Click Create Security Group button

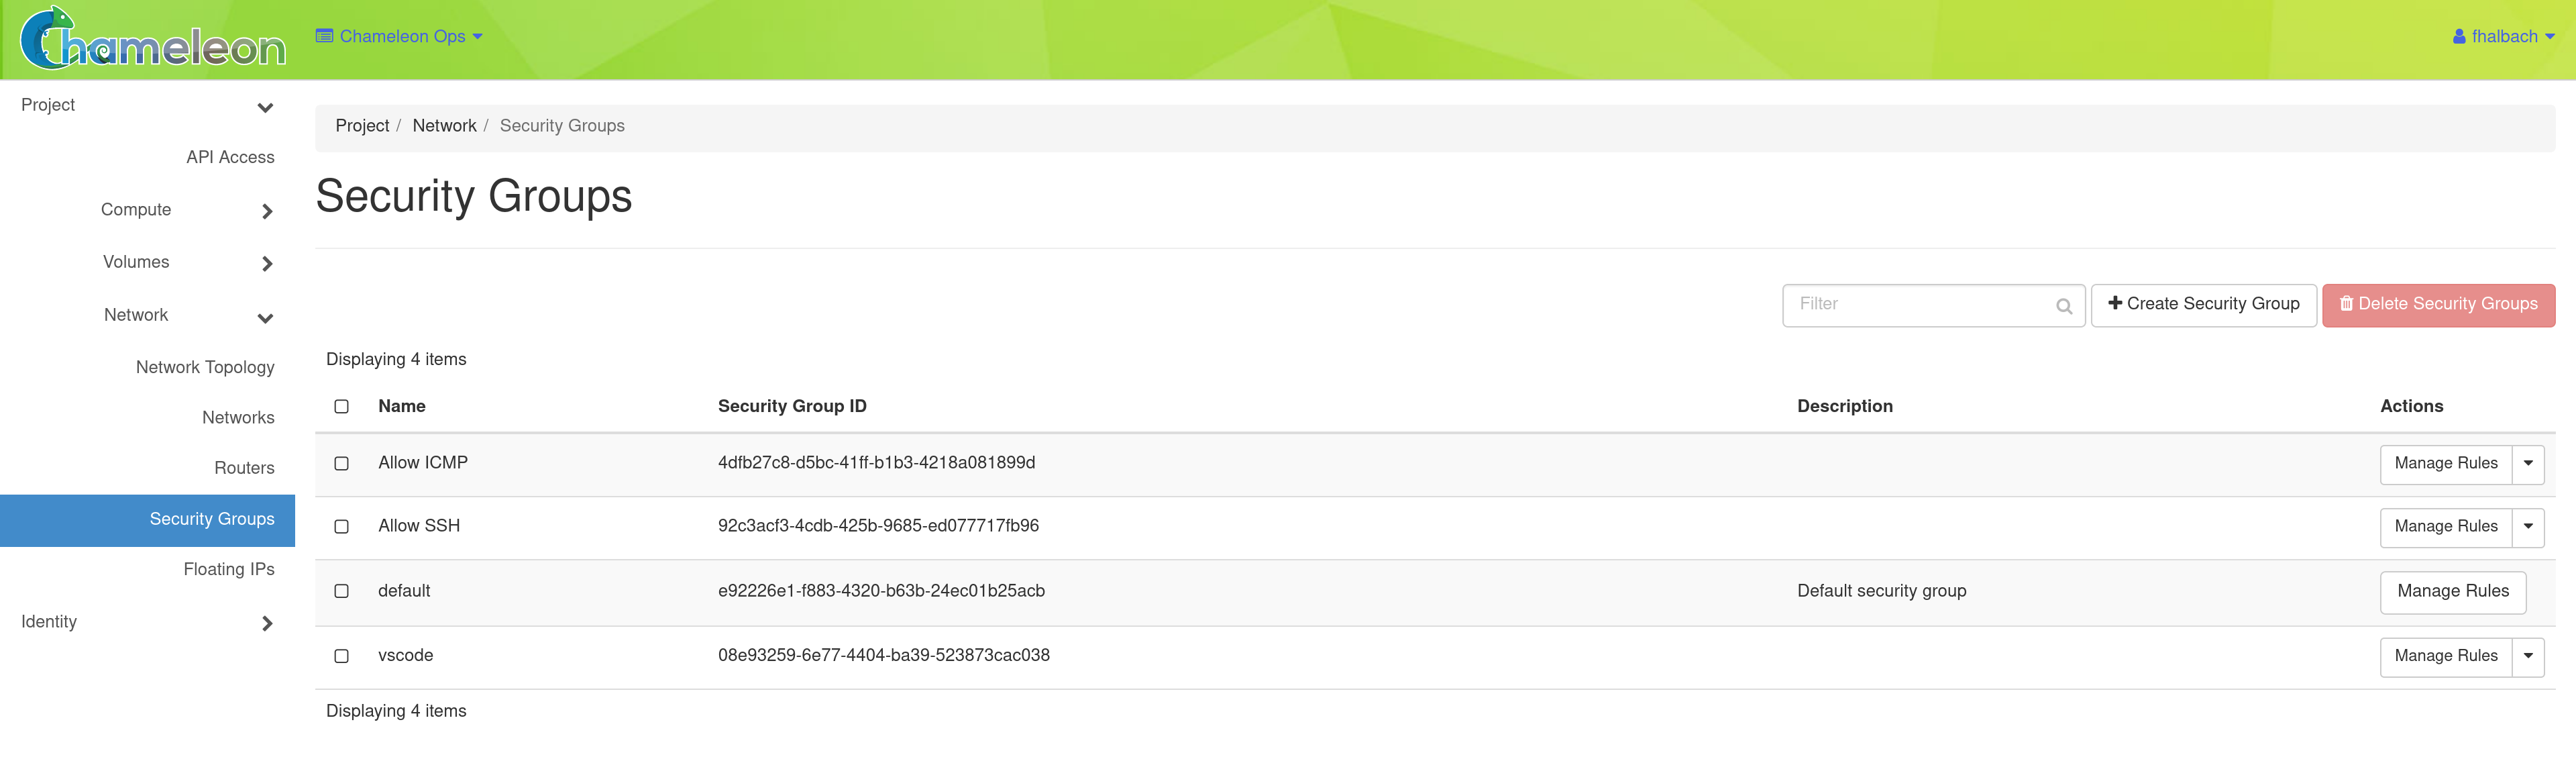(x=2203, y=305)
